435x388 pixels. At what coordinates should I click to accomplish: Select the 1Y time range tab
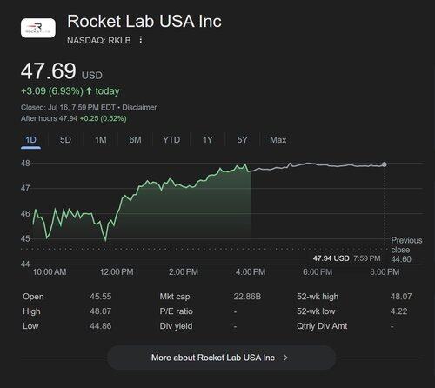(208, 140)
